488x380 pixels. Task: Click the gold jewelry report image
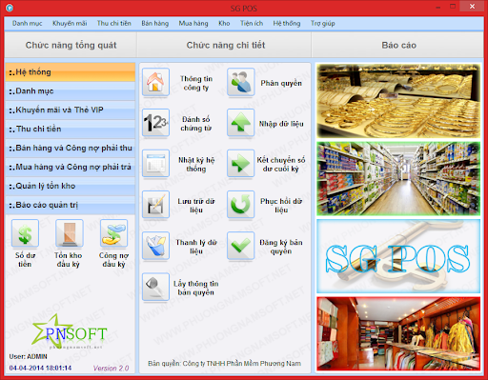tap(398, 101)
